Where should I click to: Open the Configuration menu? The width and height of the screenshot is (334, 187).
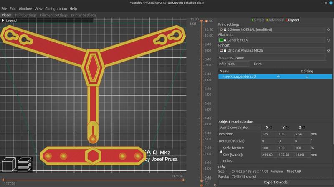pos(56,8)
